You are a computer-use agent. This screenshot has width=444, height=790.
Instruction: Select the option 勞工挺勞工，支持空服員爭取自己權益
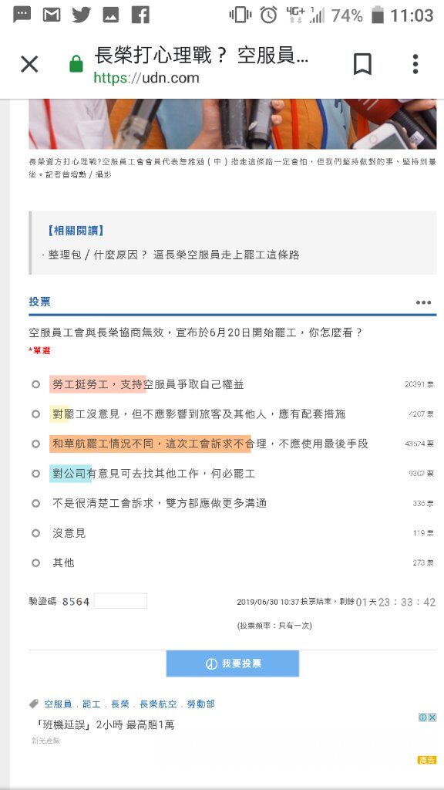[x=35, y=384]
